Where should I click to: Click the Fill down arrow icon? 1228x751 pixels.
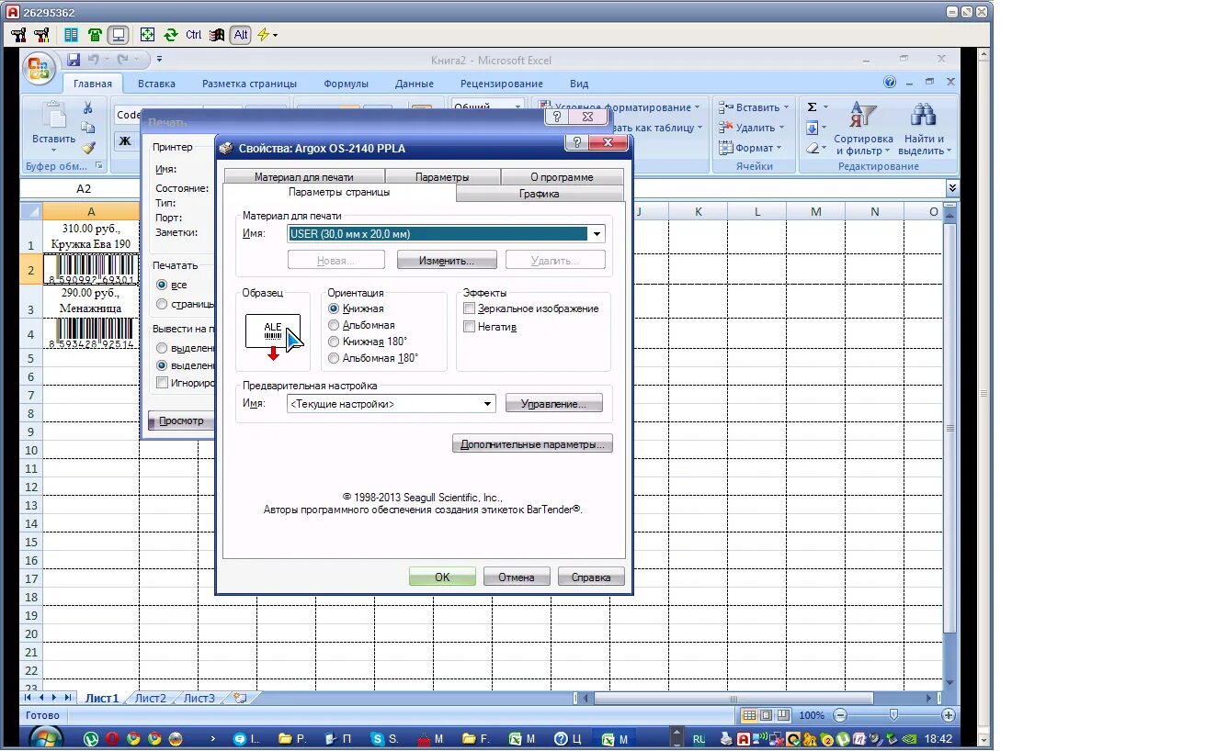click(813, 128)
